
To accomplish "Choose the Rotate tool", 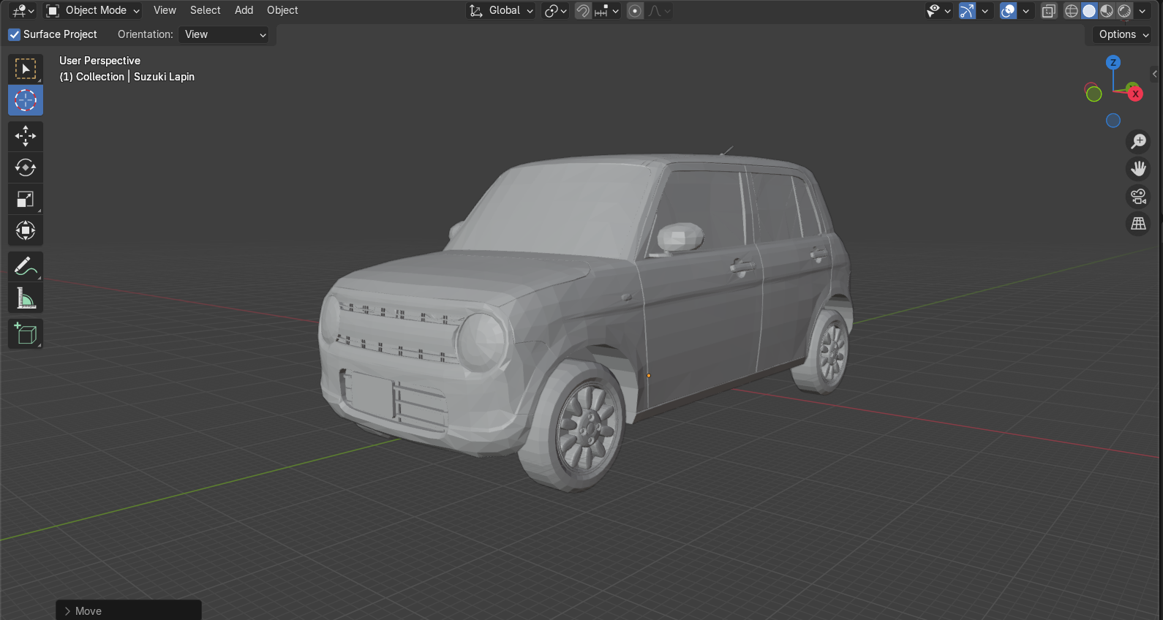I will pyautogui.click(x=26, y=167).
